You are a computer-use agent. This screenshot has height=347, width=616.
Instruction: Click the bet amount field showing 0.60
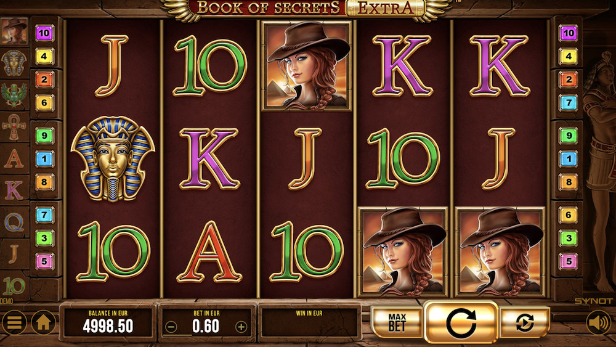[x=206, y=323]
